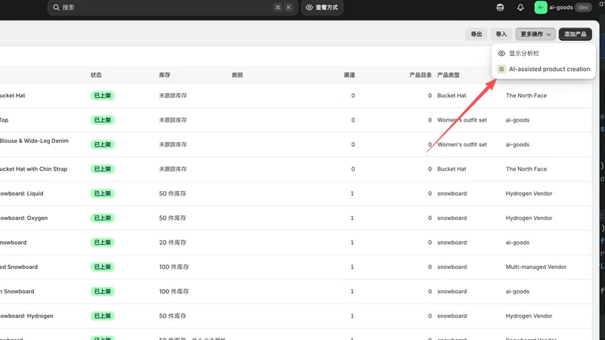The width and height of the screenshot is (605, 340).
Task: Open the ai-goods account menu
Action: [563, 8]
